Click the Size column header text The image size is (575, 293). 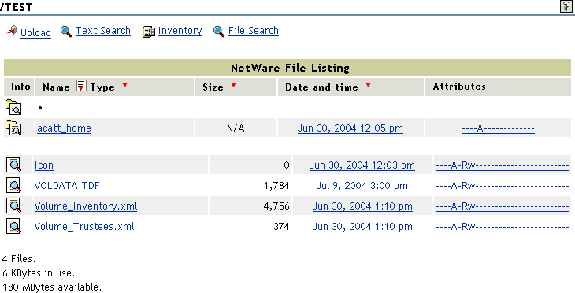(213, 87)
